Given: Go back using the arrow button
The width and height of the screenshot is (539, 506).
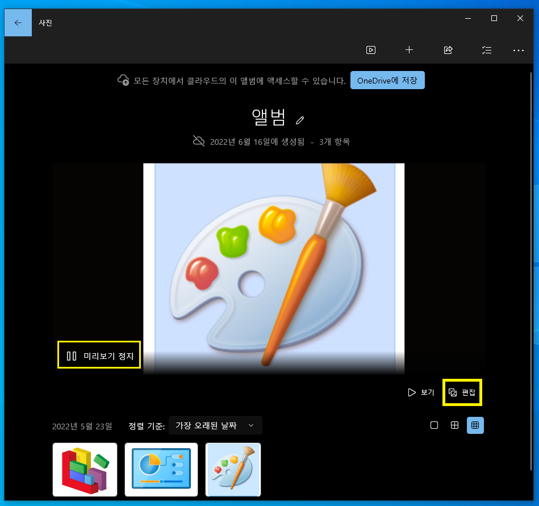Looking at the screenshot, I should click(18, 23).
